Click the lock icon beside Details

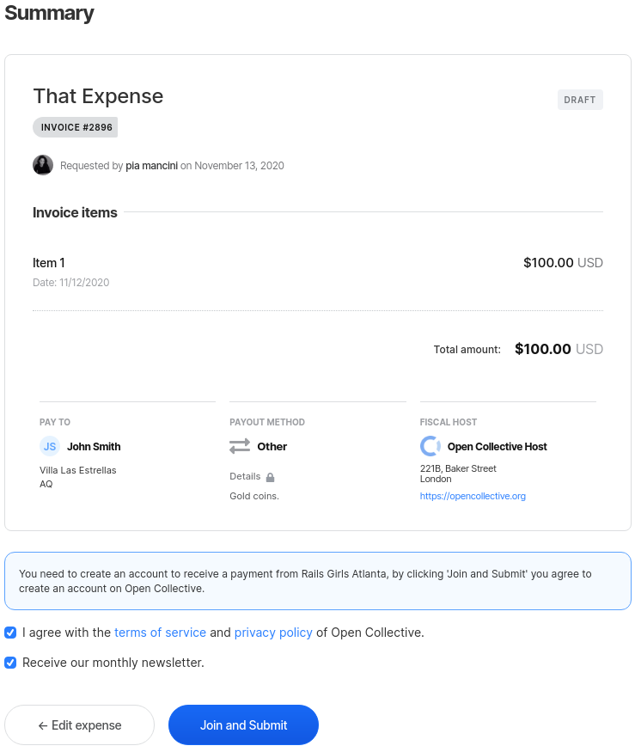point(270,477)
